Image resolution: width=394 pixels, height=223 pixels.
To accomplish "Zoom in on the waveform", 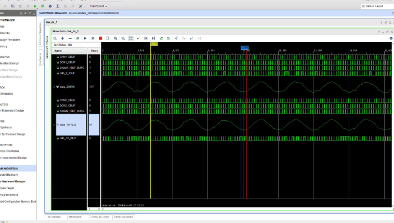I will (115, 38).
